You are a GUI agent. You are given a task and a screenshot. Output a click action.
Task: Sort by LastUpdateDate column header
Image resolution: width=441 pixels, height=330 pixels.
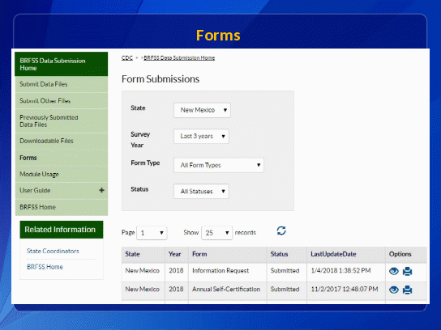tap(333, 254)
